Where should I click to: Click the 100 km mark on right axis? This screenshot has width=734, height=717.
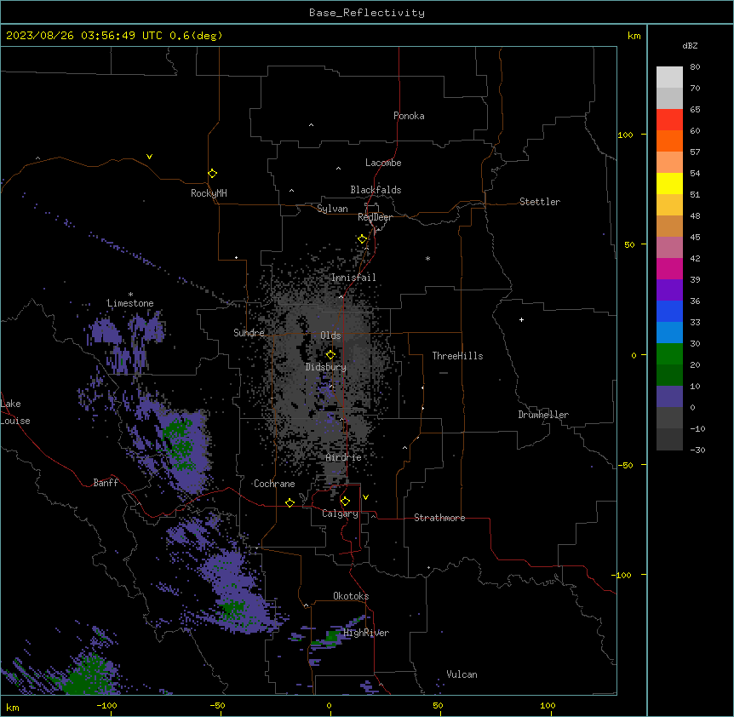coord(625,135)
